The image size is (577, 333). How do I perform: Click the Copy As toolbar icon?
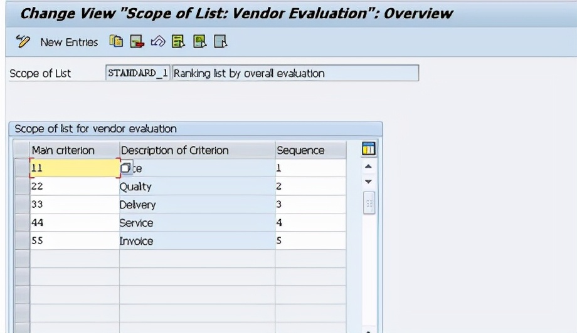click(116, 41)
